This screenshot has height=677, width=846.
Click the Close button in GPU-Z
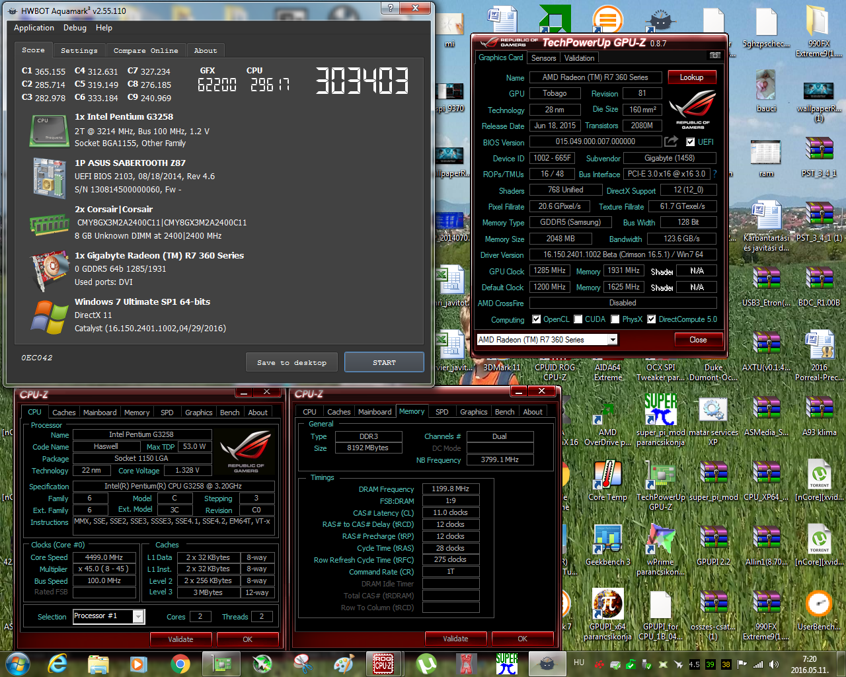click(x=698, y=340)
